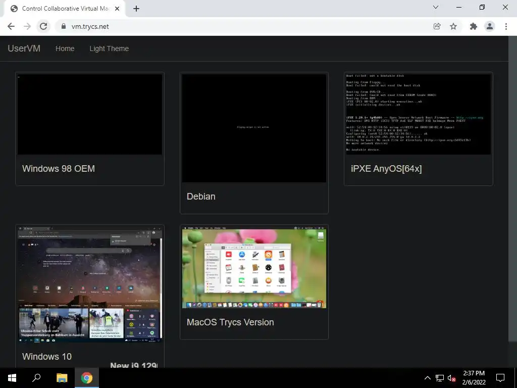The height and width of the screenshot is (388, 517).
Task: Click the UserVM brand link
Action: pos(24,48)
